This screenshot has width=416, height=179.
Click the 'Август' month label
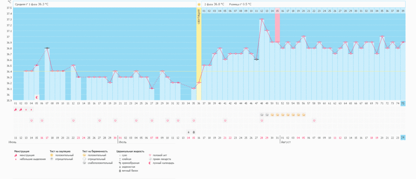286,142
